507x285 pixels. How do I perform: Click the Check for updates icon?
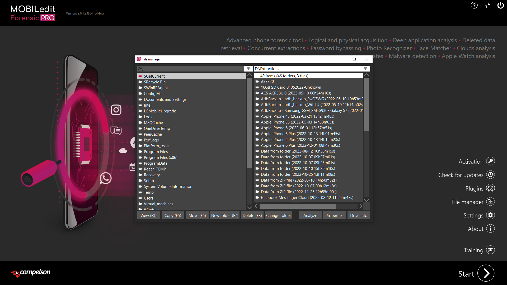pyautogui.click(x=490, y=175)
